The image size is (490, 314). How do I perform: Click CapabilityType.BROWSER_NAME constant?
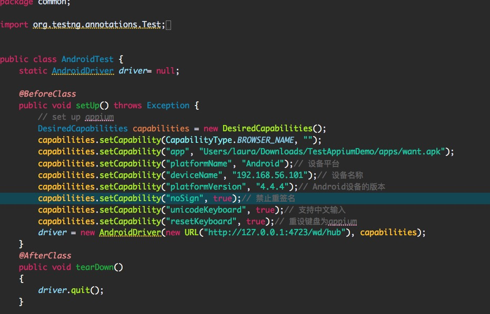[230, 140]
